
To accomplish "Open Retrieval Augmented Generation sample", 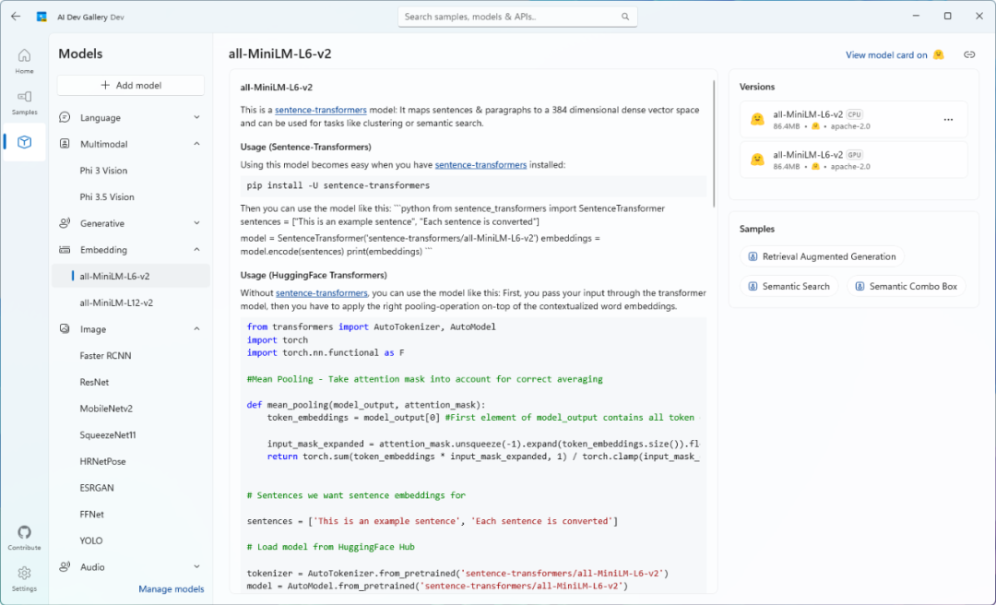I will 822,256.
